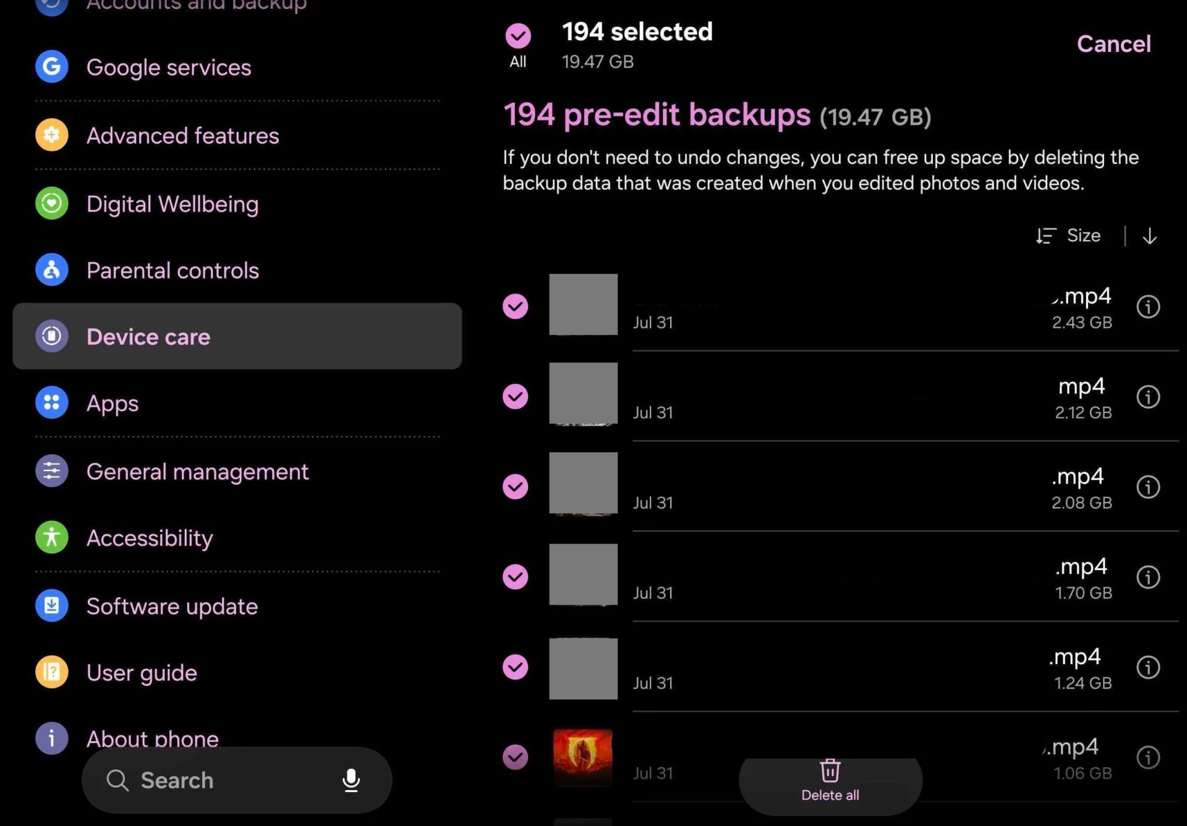Screen dimensions: 1187x826
Task: Tap the Digital Wellbeing heart icon
Action: coord(52,203)
